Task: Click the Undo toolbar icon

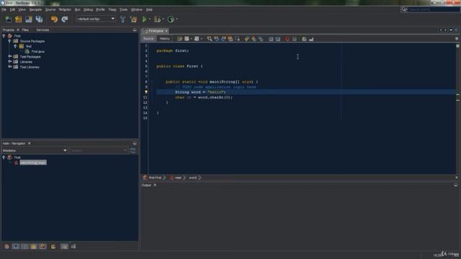Action: (55, 19)
